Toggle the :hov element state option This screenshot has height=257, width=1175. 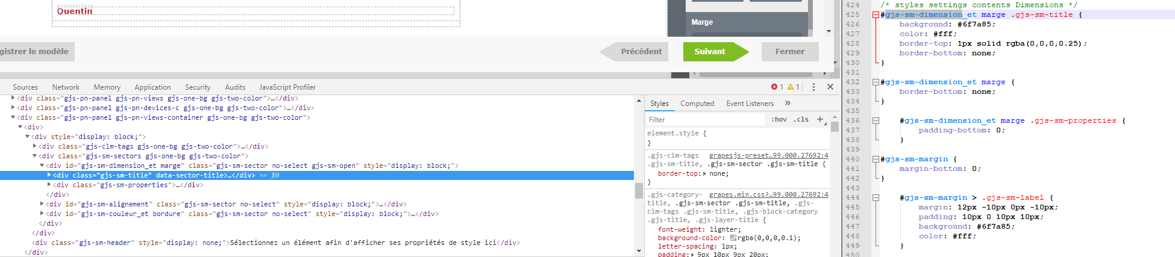click(x=779, y=119)
